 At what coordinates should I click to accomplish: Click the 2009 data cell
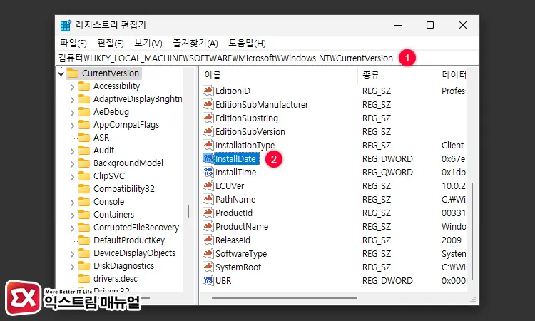pos(452,240)
